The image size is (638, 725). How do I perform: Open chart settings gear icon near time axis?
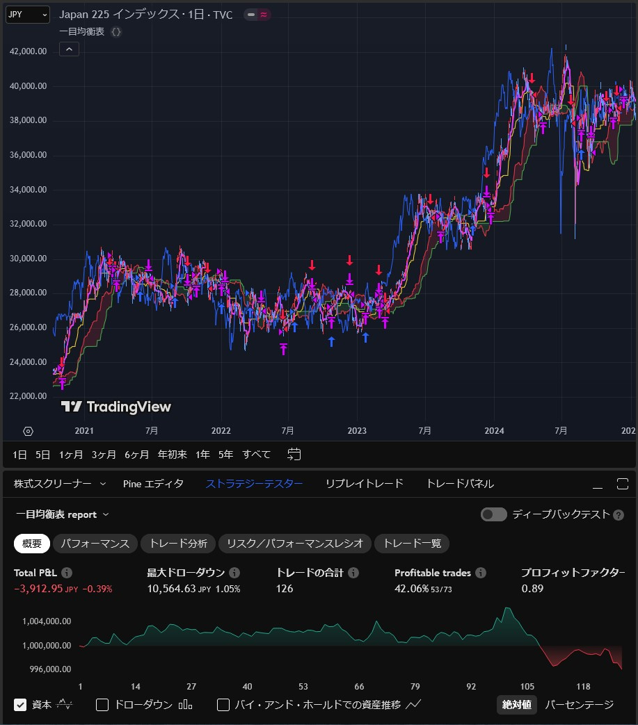click(28, 432)
